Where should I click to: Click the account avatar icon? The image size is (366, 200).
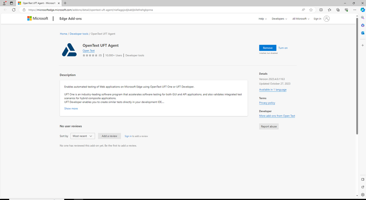[x=326, y=19]
